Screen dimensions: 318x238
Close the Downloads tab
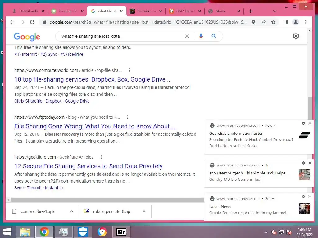pos(43,11)
